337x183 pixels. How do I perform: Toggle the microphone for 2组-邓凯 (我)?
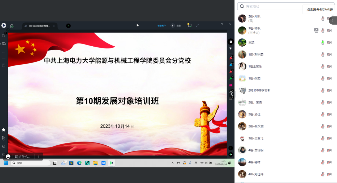323,19
